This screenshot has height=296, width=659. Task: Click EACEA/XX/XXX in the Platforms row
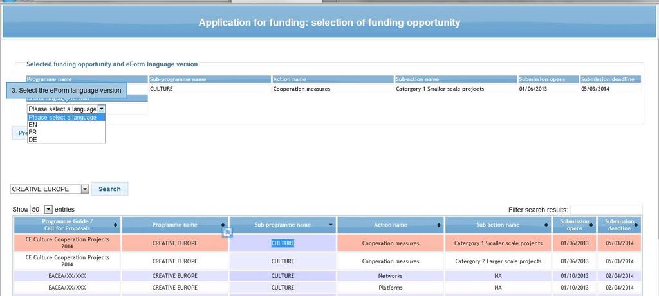[x=67, y=288]
